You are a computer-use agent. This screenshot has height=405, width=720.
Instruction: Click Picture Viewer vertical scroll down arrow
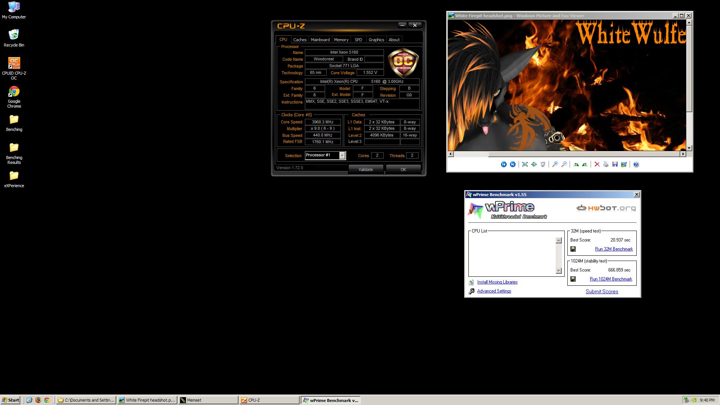[x=689, y=148]
